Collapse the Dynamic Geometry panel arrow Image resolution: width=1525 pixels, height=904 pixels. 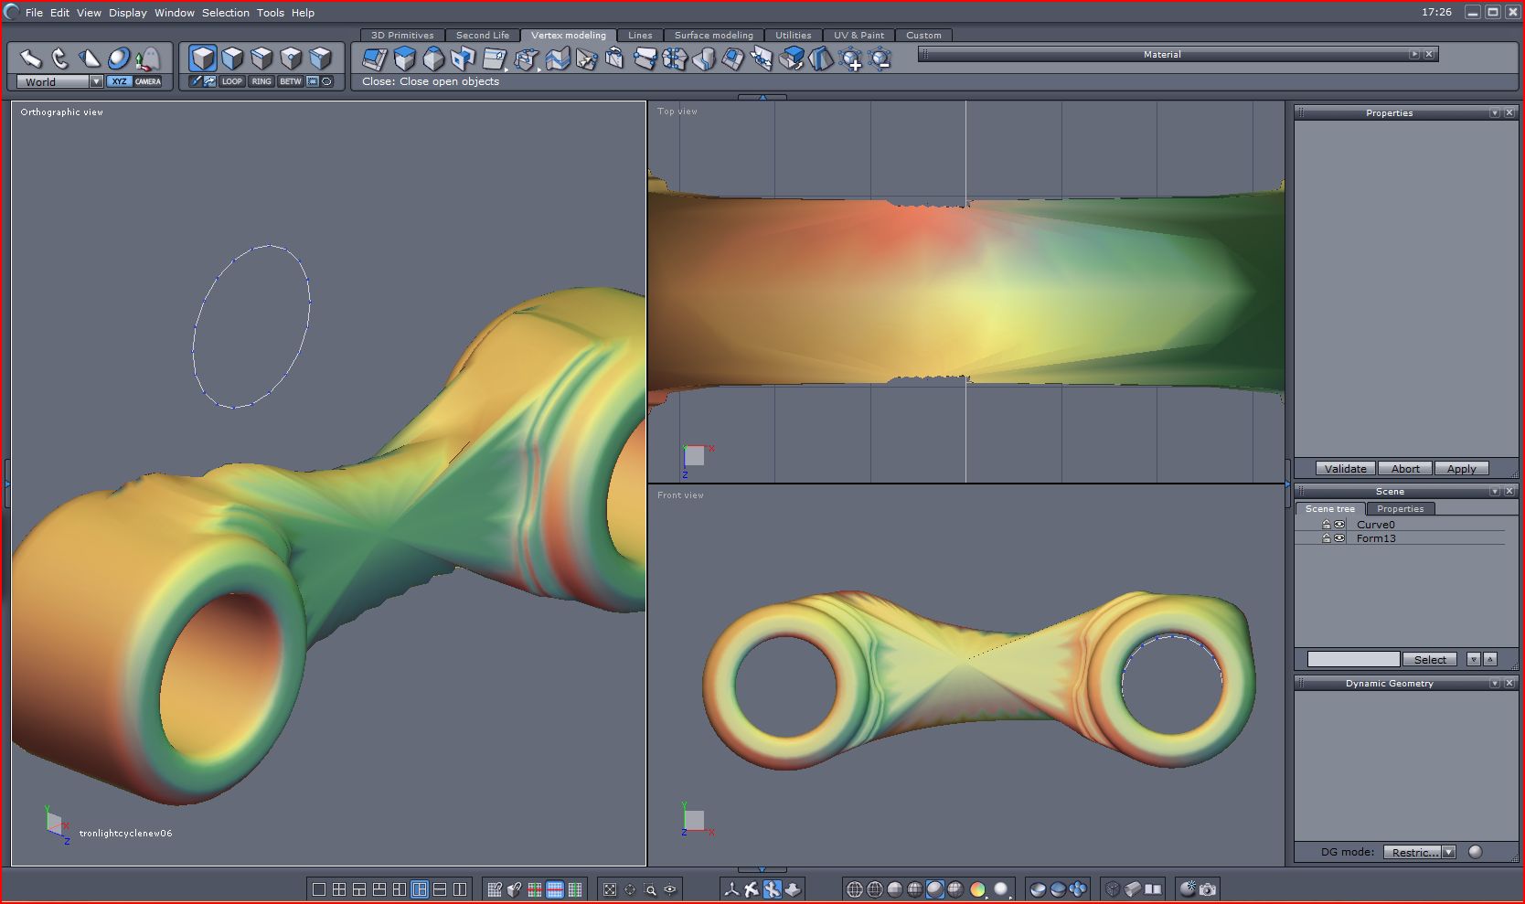coord(1495,684)
